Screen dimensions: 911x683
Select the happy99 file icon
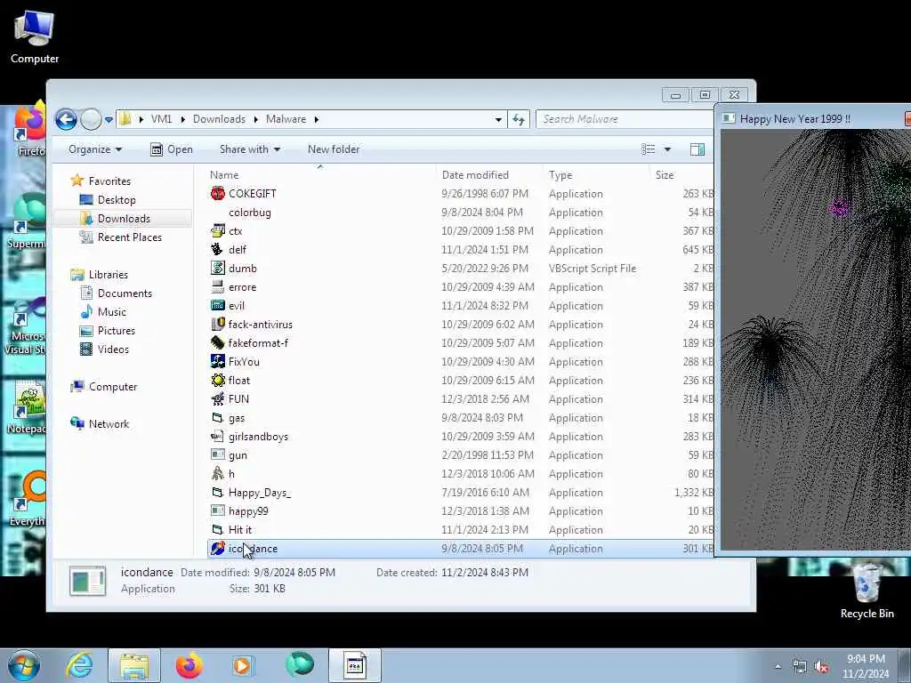point(218,511)
